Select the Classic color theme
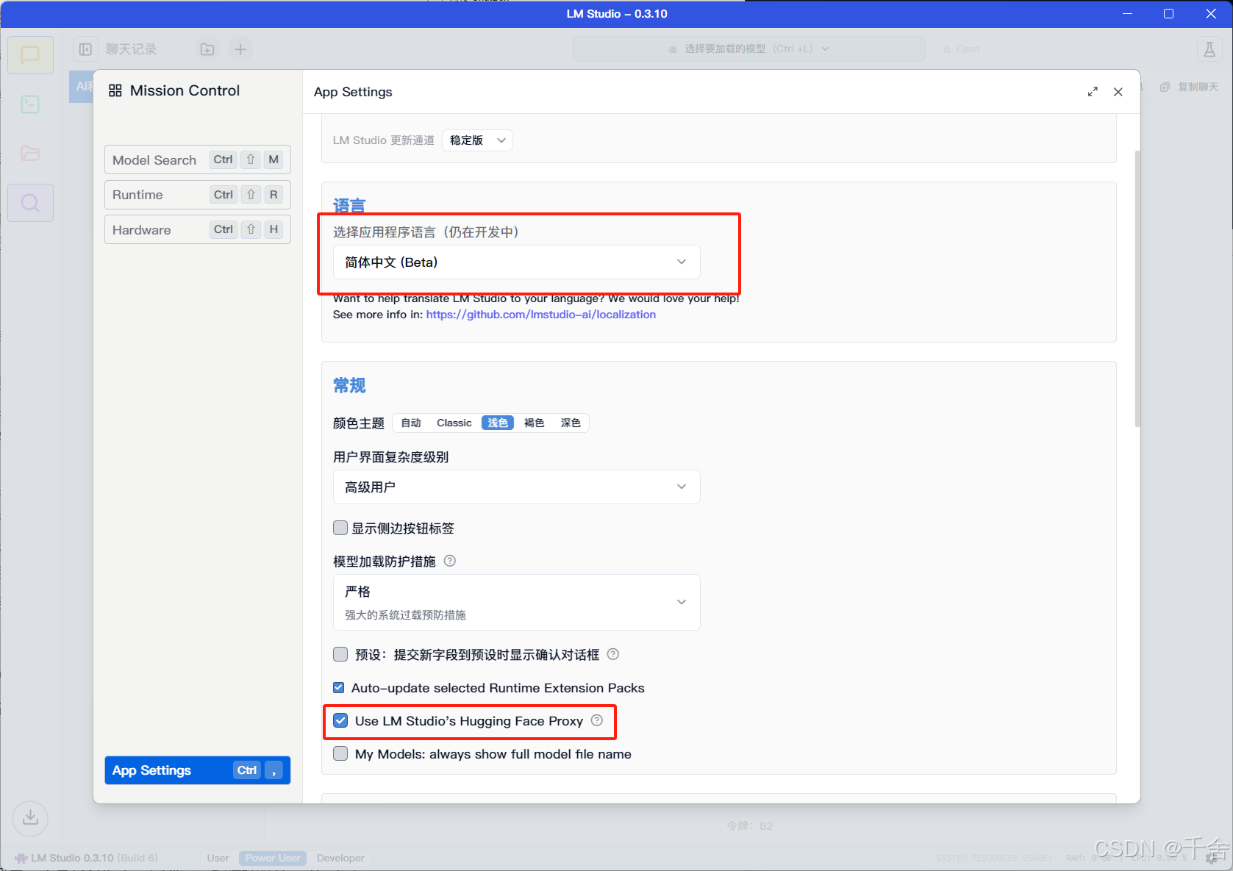Viewport: 1233px width, 871px height. coord(454,423)
